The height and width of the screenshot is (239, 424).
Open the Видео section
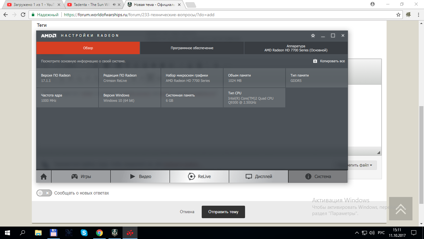(140, 176)
